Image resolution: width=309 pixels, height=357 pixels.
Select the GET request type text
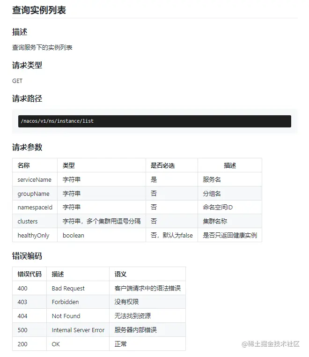17,81
